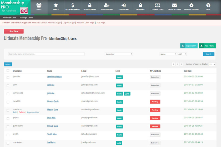This screenshot has height=147, width=221.
Task: Click gold level badge for johndoe90
Action: point(127,94)
